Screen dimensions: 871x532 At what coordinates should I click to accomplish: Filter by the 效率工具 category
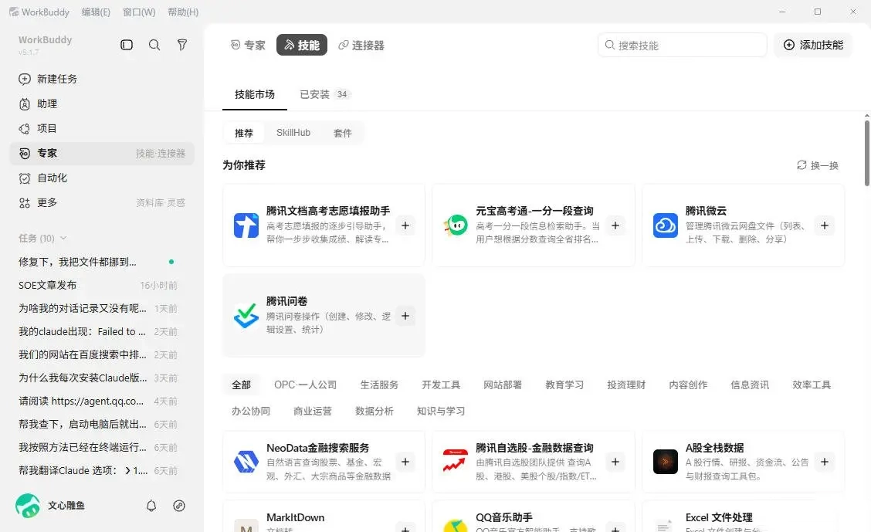coord(812,385)
